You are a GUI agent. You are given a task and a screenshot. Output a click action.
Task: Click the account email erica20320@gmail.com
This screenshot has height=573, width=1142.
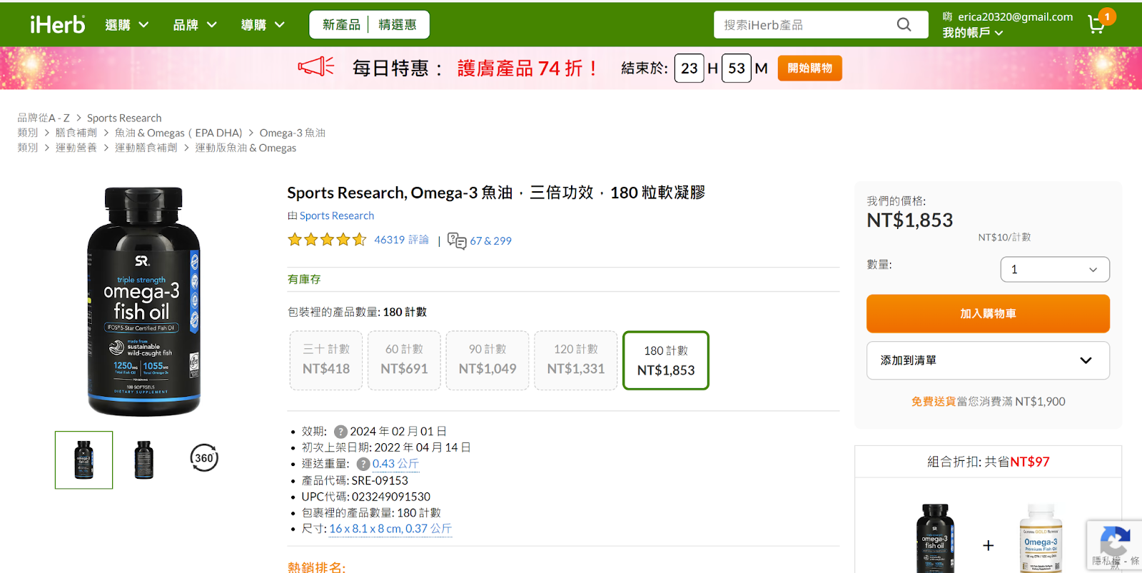coord(1015,16)
